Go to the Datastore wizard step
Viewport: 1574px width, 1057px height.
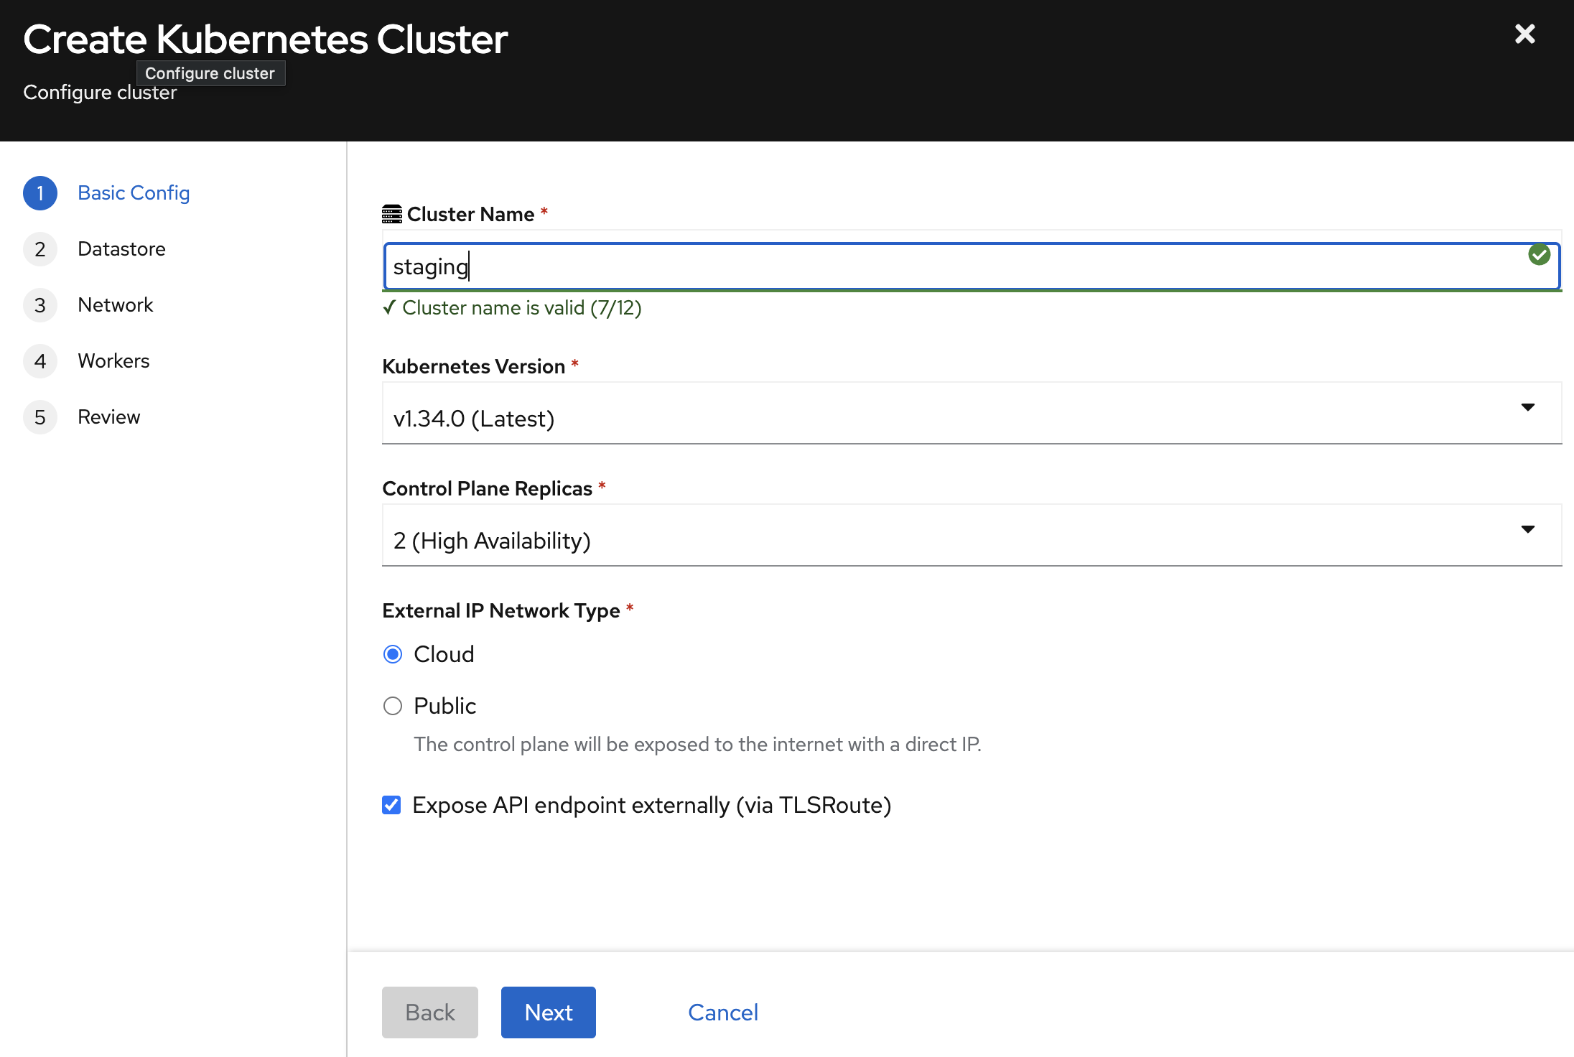pyautogui.click(x=121, y=249)
